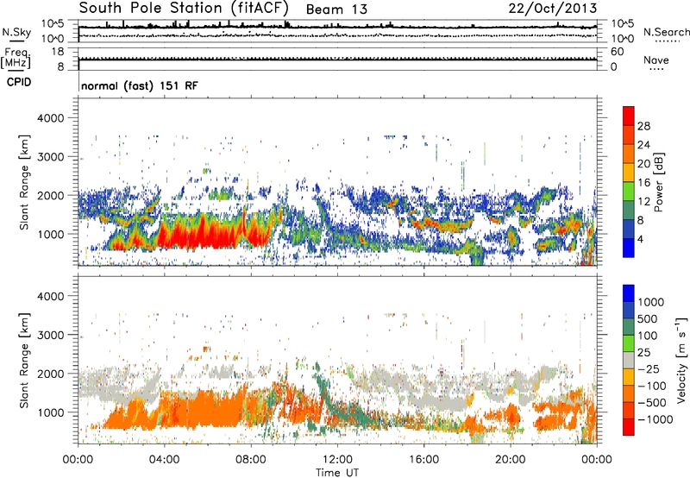Click the bright blue bottom Power colorbar swatch

point(629,248)
